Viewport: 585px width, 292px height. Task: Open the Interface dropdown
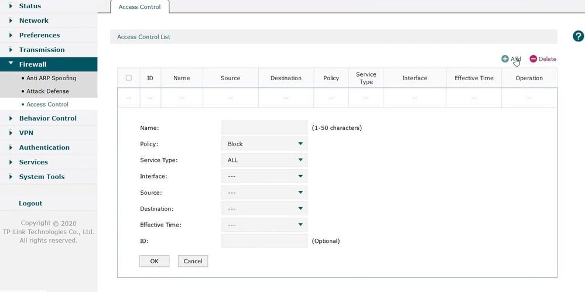pos(264,176)
